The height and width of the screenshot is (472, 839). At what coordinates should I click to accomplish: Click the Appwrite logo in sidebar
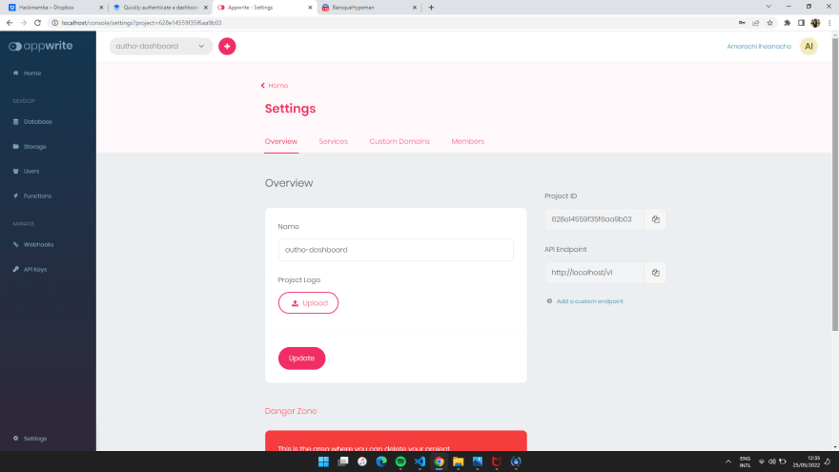(x=41, y=46)
